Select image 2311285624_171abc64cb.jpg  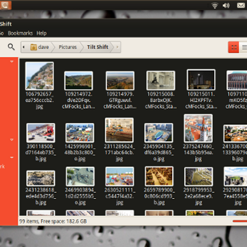point(119,130)
